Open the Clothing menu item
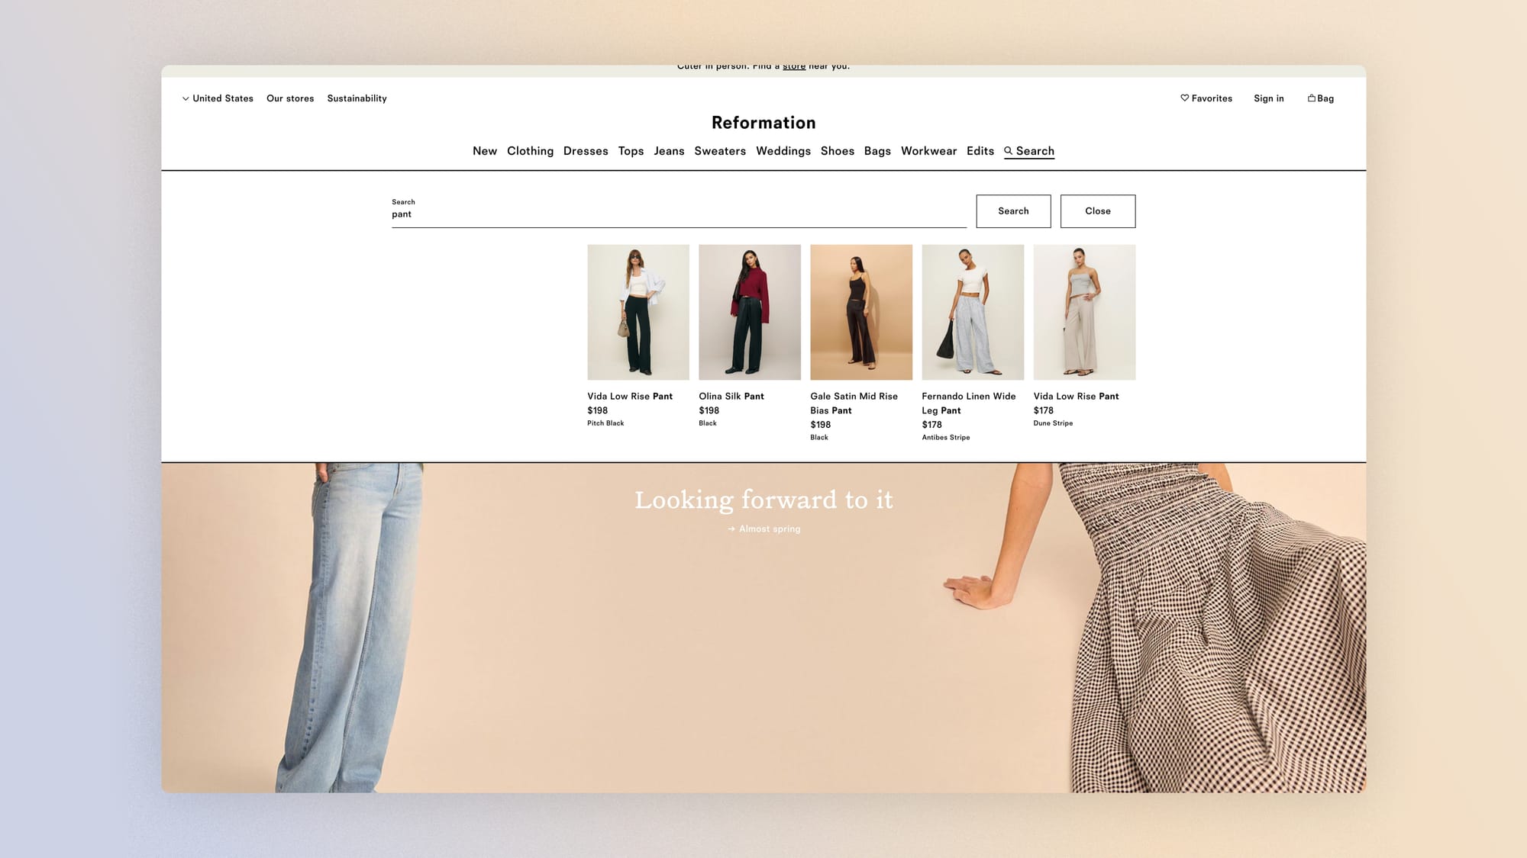This screenshot has height=858, width=1527. (530, 151)
